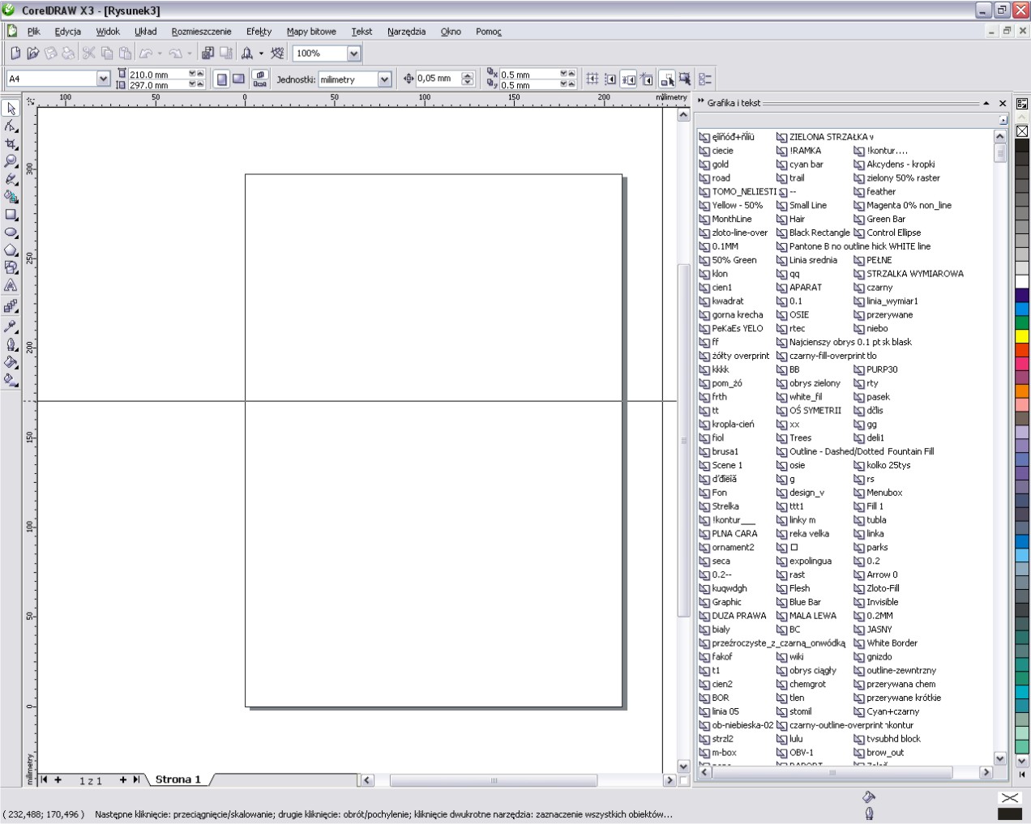Viewport: 1031px width, 824px height.
Task: Select the Polygon tool
Action: coord(11,250)
